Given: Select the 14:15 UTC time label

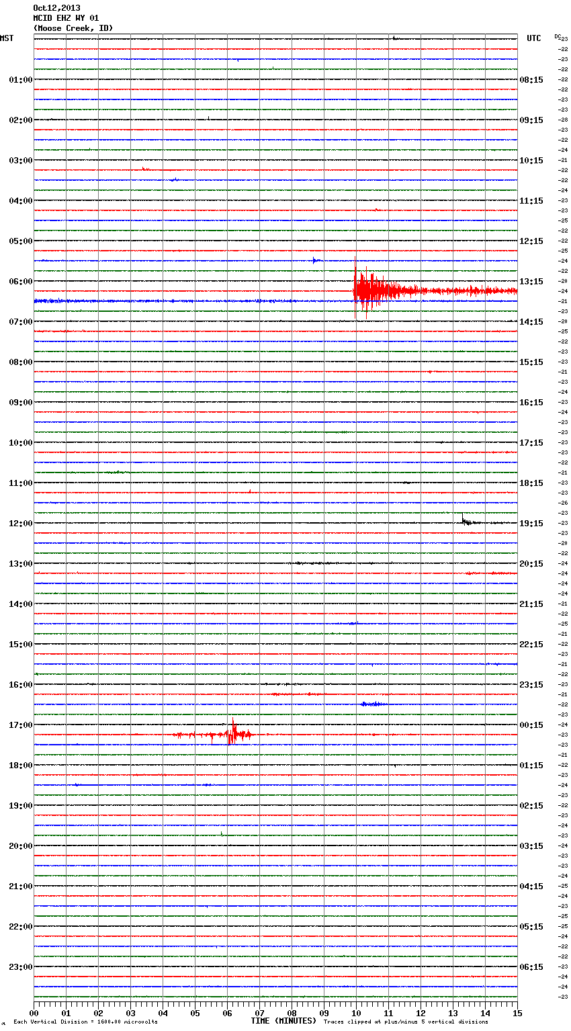Looking at the screenshot, I should click(531, 322).
